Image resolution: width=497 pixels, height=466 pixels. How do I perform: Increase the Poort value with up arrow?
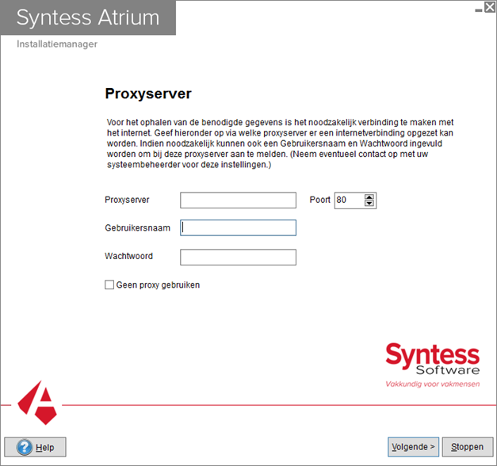click(369, 197)
